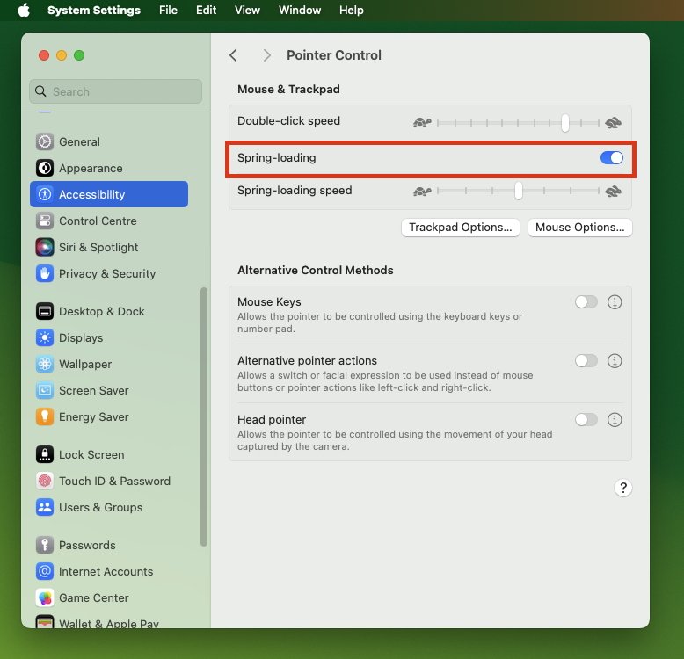The width and height of the screenshot is (684, 659).
Task: Go back with the left chevron
Action: (x=233, y=55)
